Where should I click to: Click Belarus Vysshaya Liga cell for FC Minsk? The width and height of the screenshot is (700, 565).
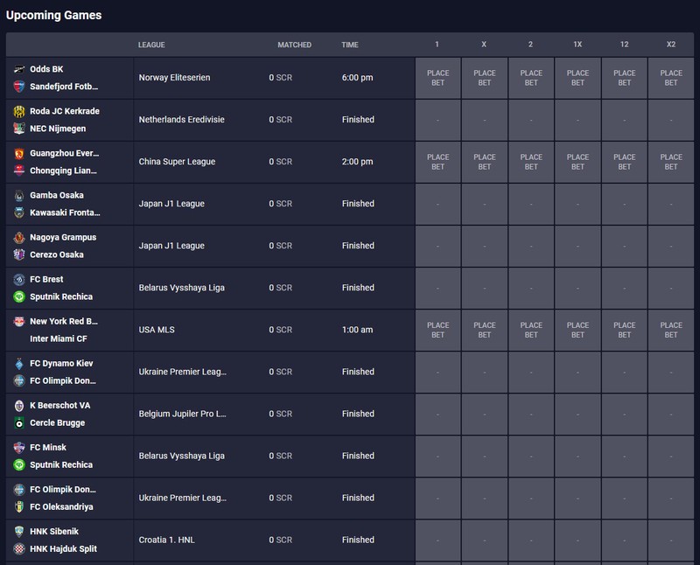182,456
